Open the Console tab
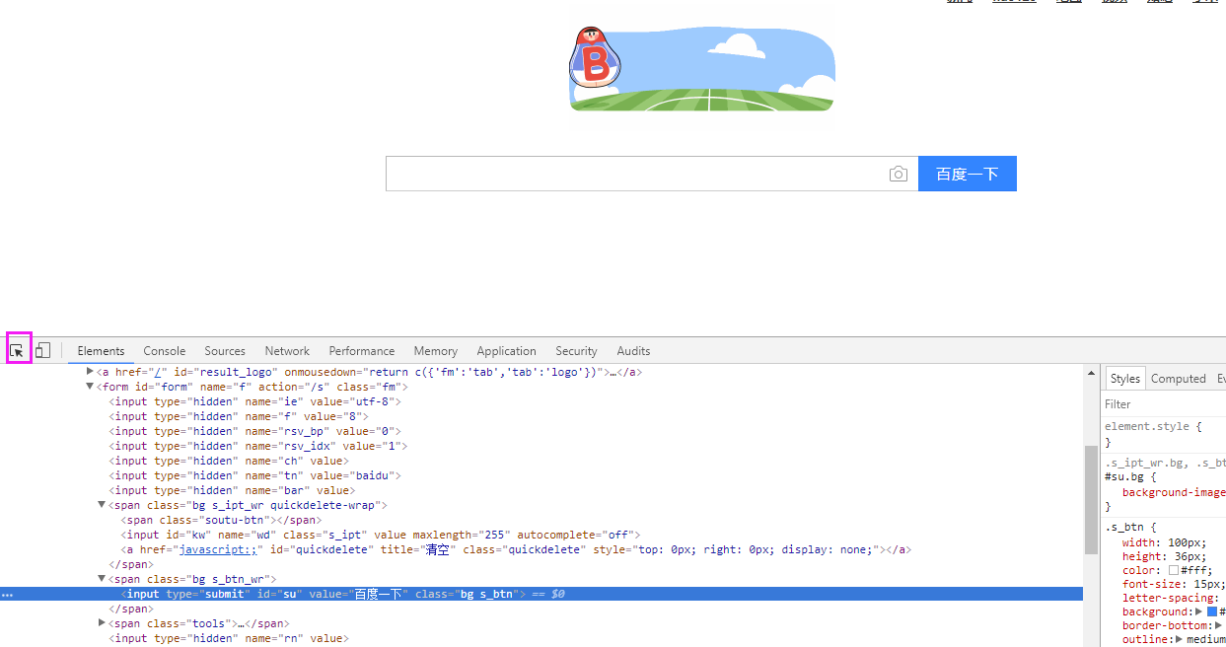Image resolution: width=1226 pixels, height=647 pixels. point(165,351)
